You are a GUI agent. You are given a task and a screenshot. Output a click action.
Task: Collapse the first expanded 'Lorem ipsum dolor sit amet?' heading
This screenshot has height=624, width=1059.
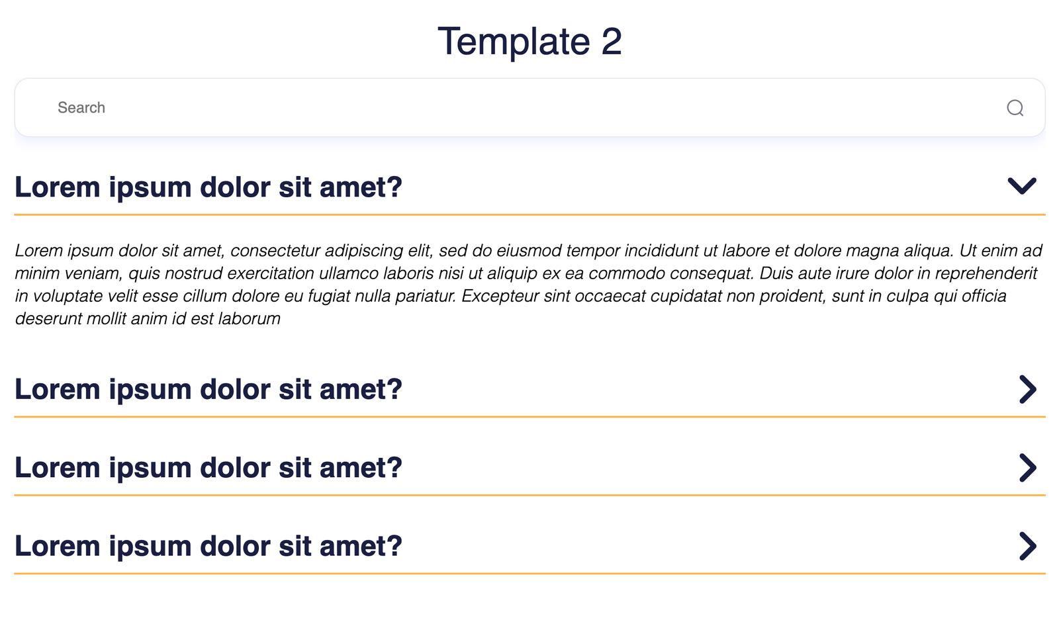(x=208, y=187)
